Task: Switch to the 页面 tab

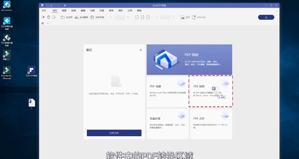Action: coord(102,11)
